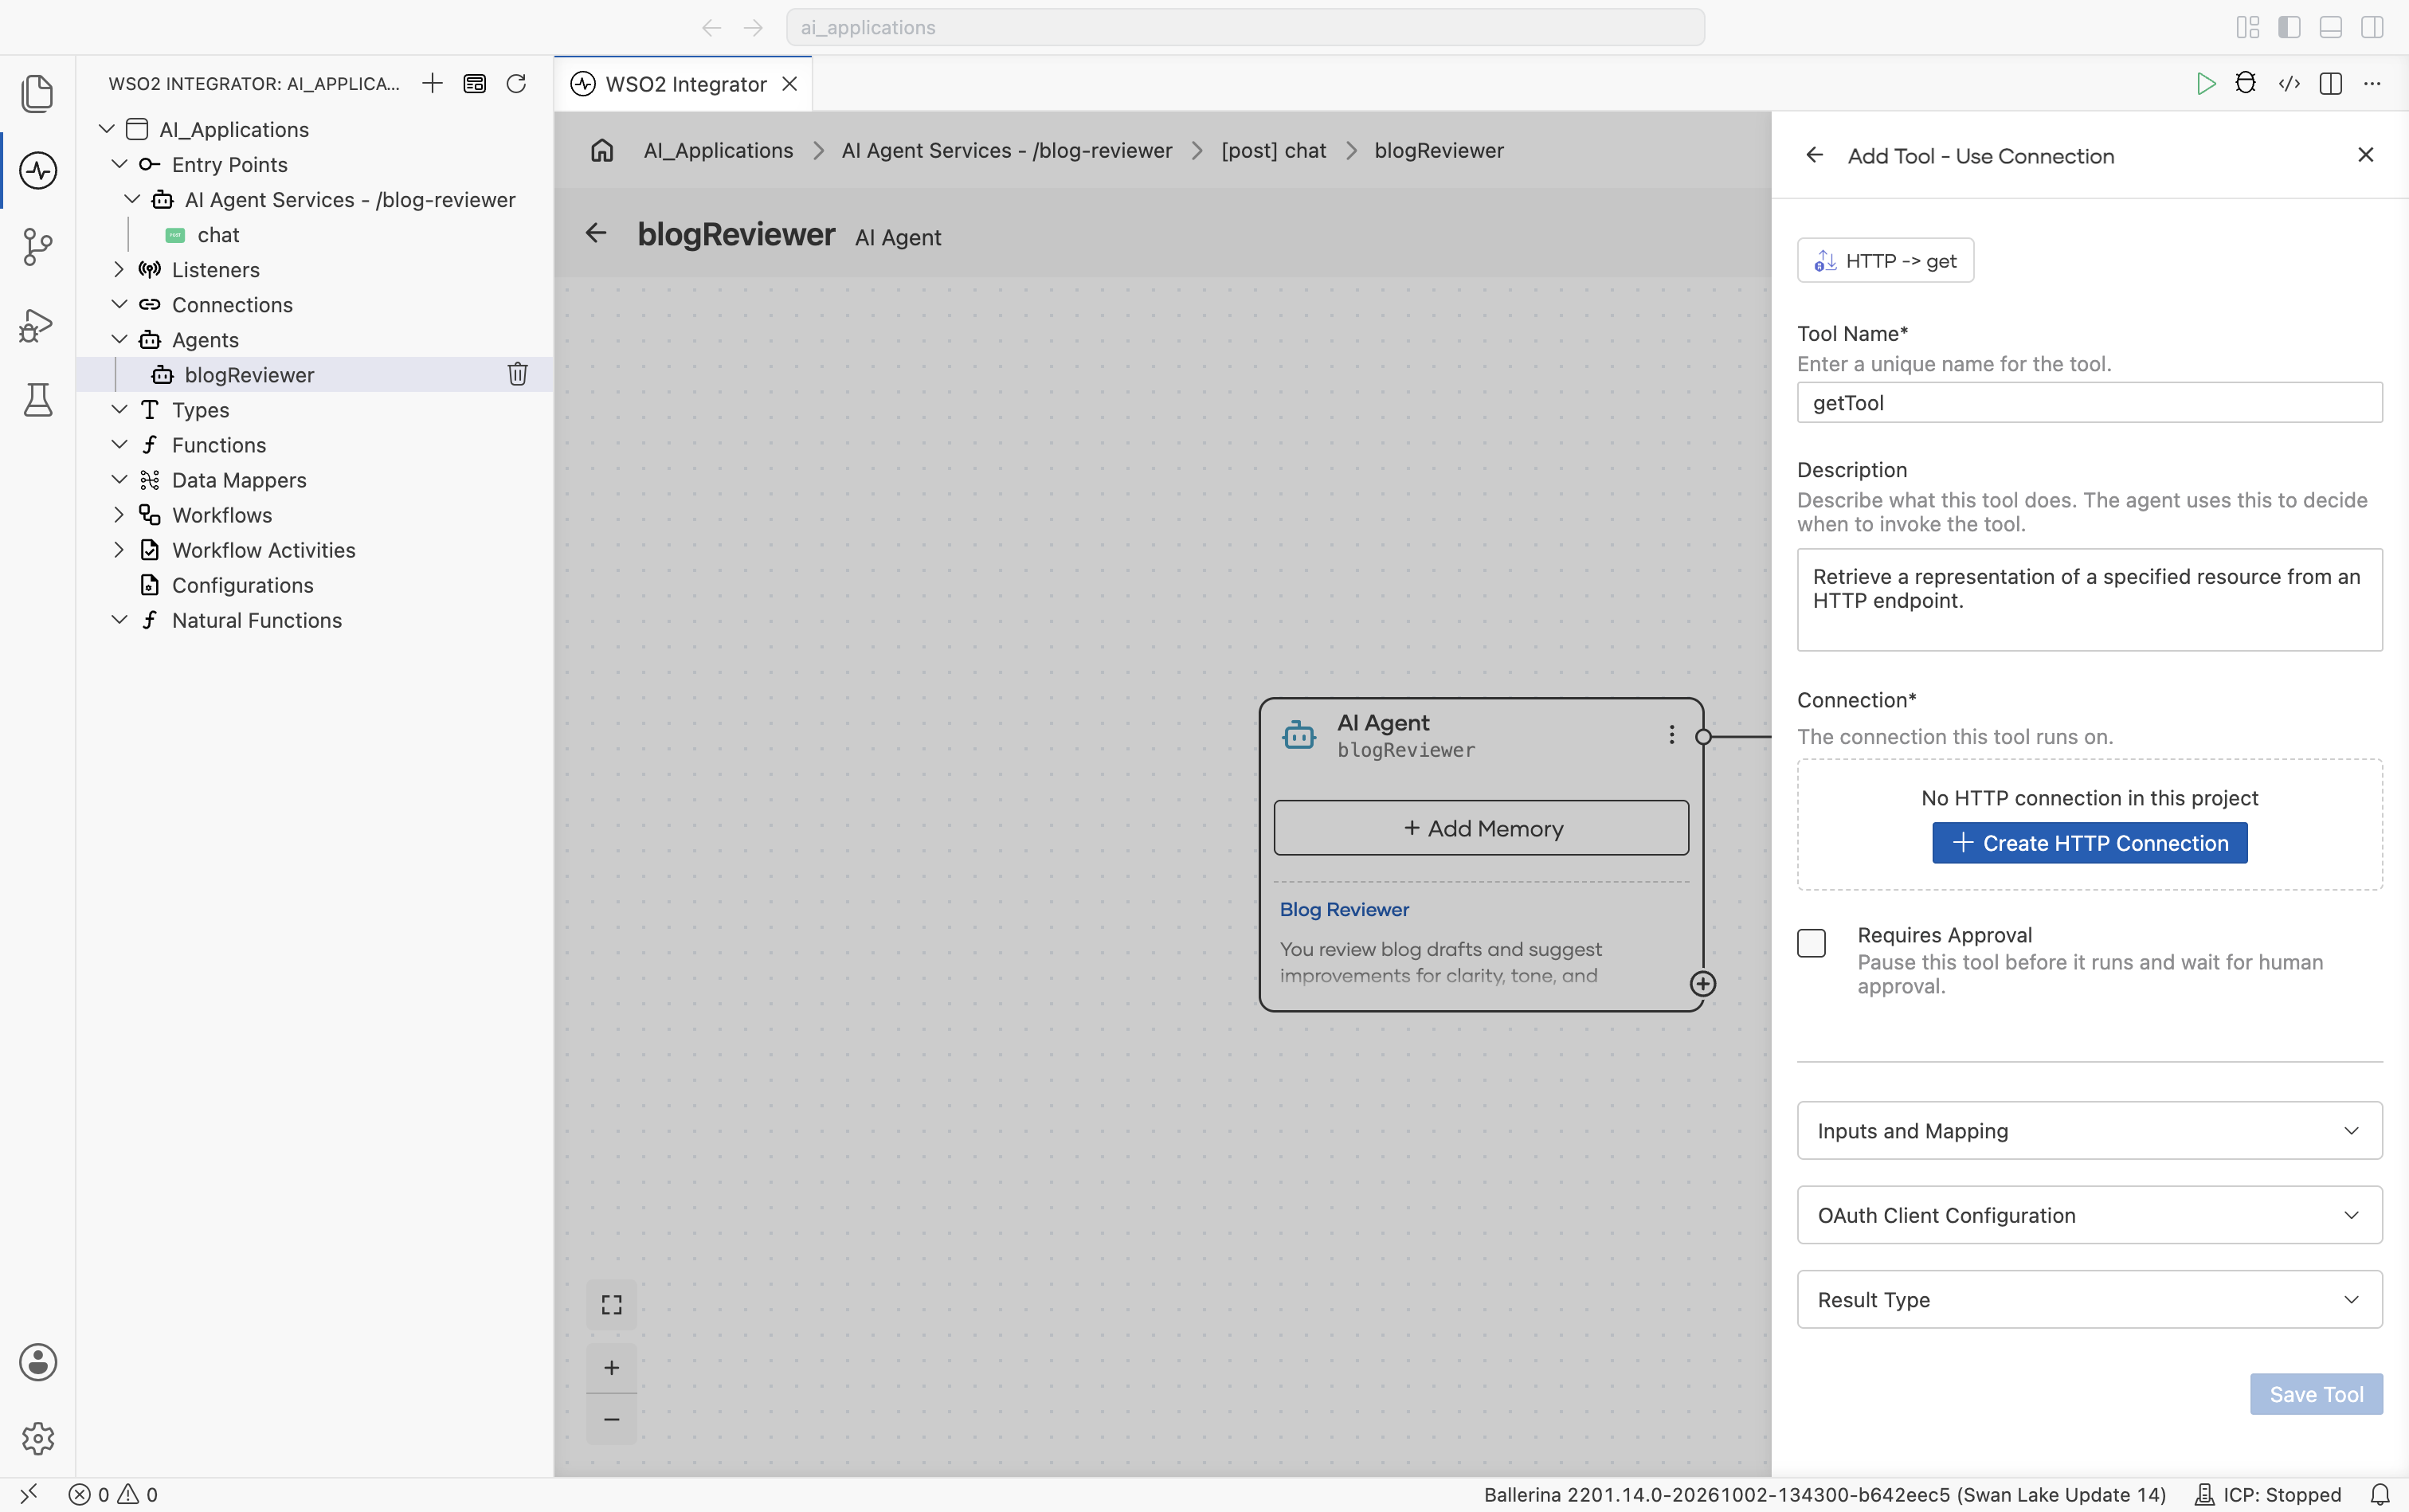Click the refresh icon in sidebar header
The height and width of the screenshot is (1512, 2409).
pos(516,83)
